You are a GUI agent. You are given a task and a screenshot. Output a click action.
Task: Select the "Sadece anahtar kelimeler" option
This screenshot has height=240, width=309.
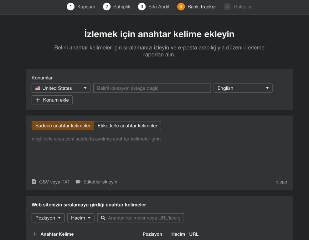(x=62, y=125)
